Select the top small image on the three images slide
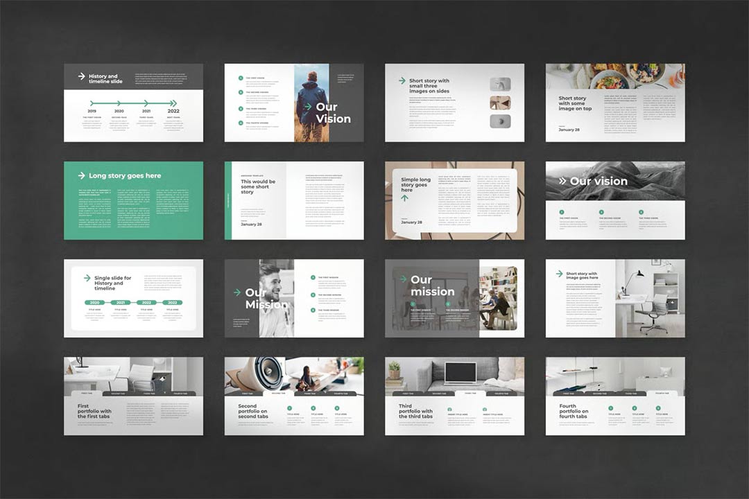749x499 pixels. [500, 85]
